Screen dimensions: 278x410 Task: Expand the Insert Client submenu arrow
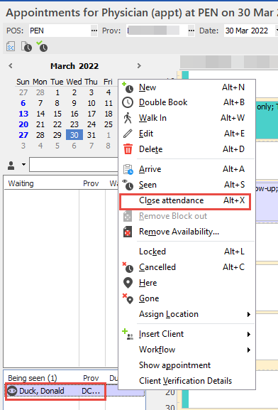click(249, 334)
